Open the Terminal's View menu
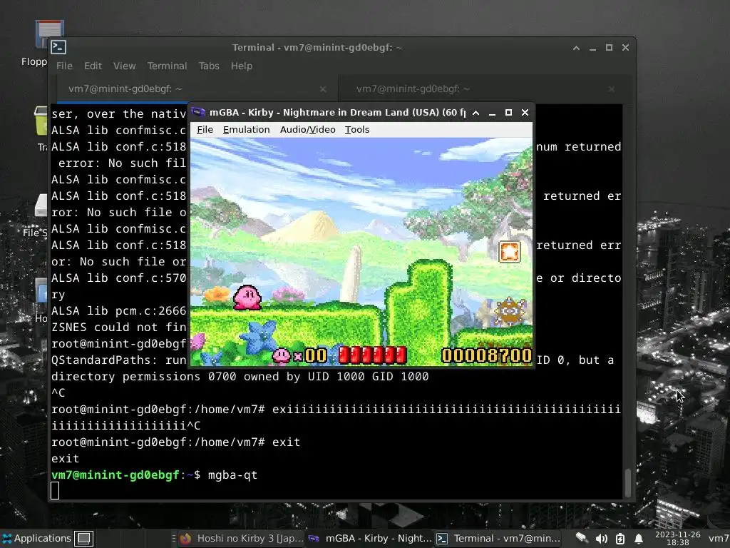This screenshot has width=730, height=548. 124,66
